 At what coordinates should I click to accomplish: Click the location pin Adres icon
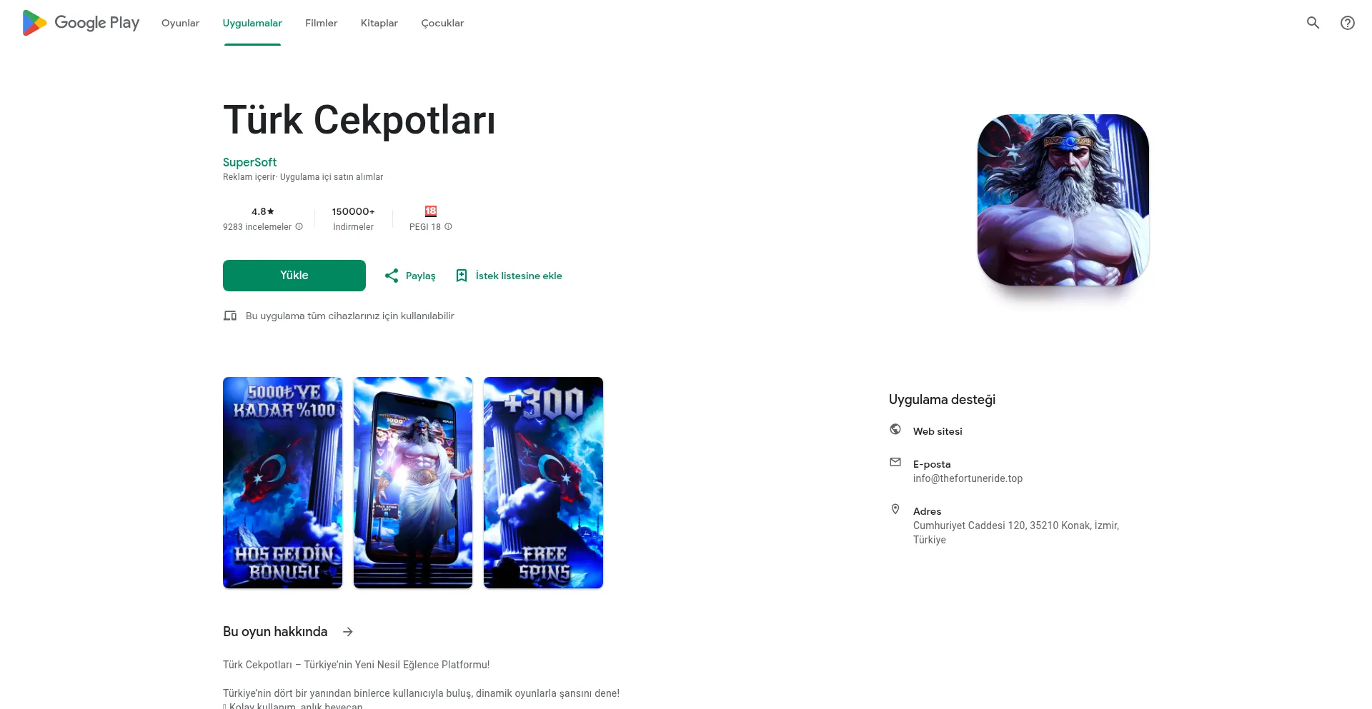click(895, 509)
